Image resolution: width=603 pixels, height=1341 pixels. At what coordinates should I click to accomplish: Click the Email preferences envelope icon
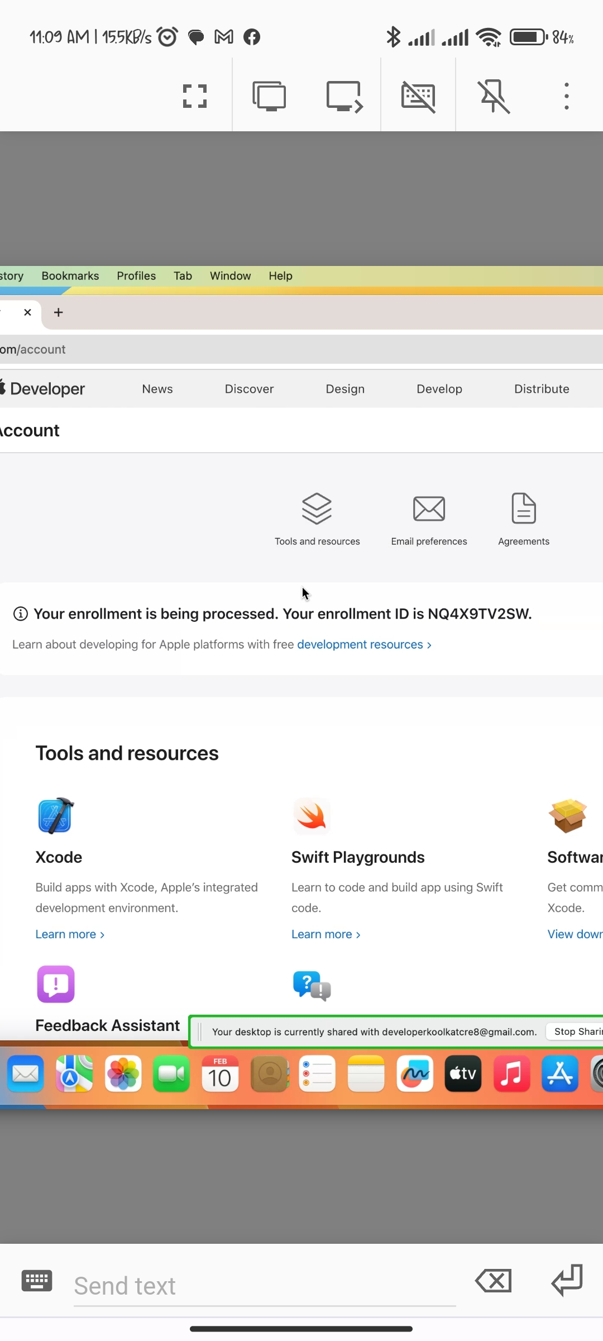click(429, 508)
